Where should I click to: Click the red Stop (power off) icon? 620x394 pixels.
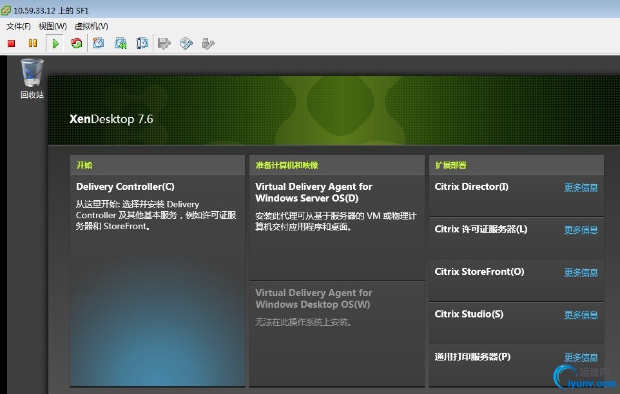[x=11, y=43]
